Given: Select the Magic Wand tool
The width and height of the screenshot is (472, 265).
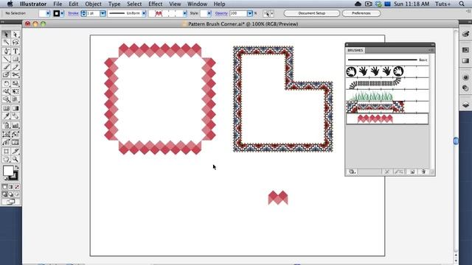Looking at the screenshot, I should coord(6,42).
